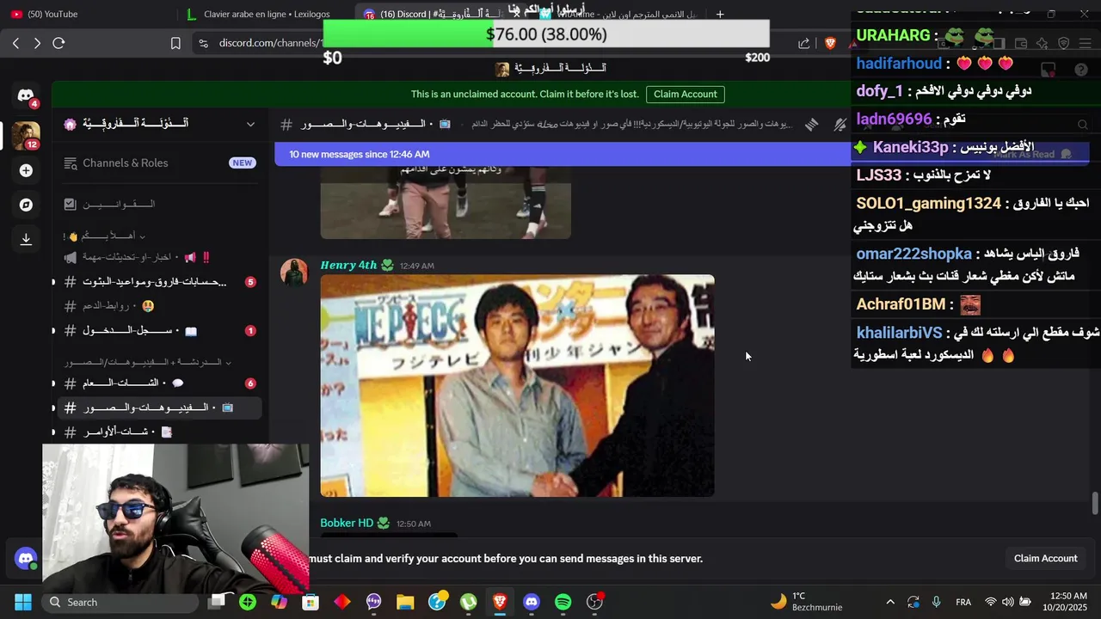Open the القوانين rules channel
1101x619 pixels.
(x=158, y=204)
